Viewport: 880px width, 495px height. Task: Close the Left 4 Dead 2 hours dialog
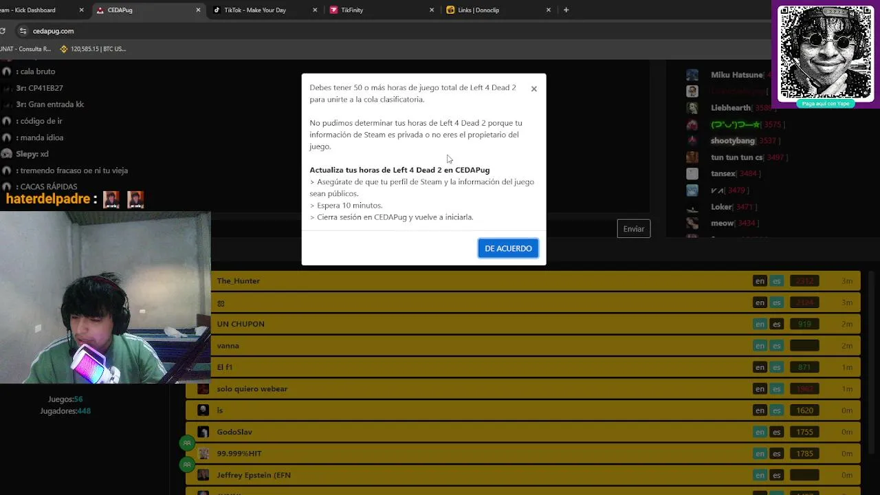pos(533,89)
